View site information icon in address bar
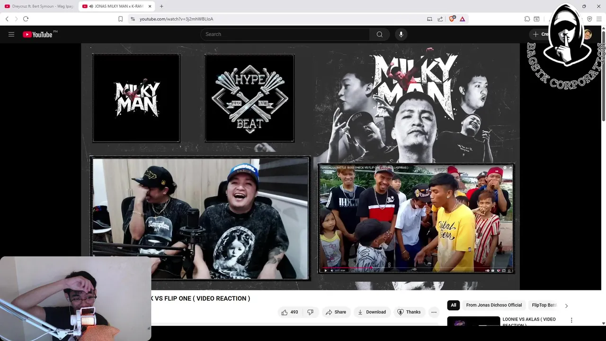The image size is (606, 341). pos(133,19)
